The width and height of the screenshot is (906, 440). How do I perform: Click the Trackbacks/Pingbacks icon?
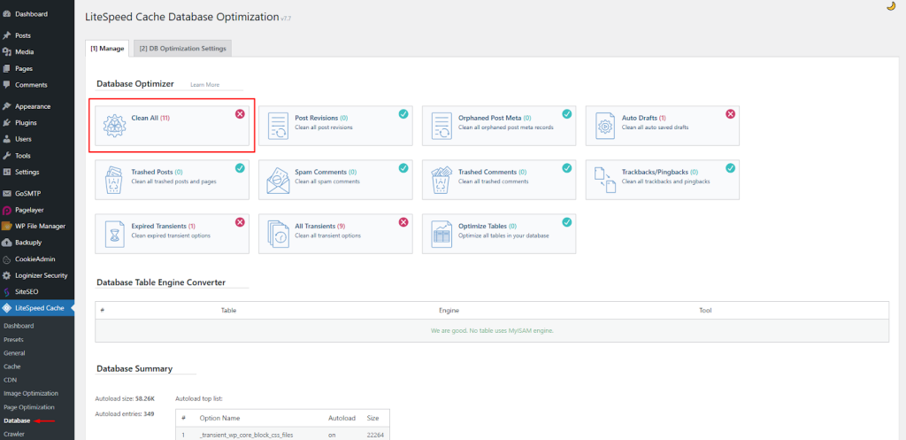click(x=605, y=180)
